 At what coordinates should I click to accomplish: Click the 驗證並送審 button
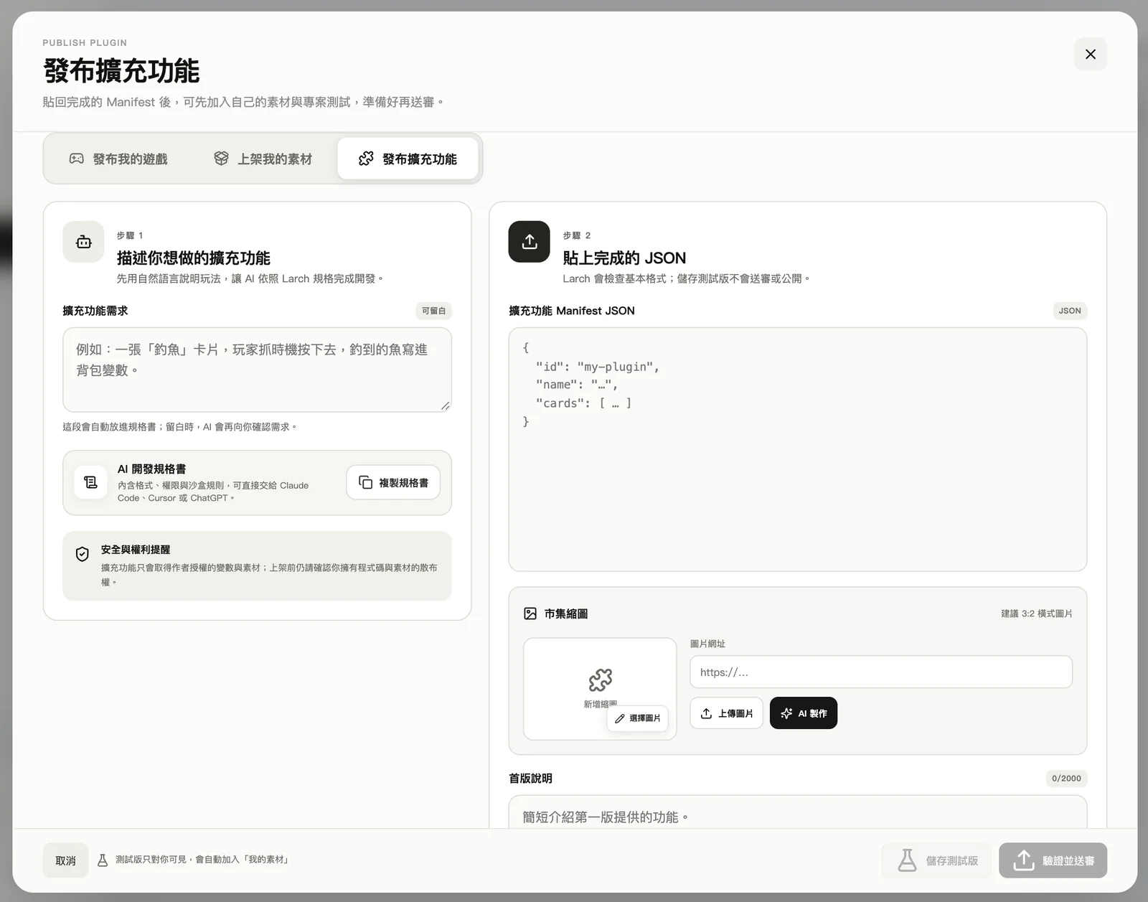pyautogui.click(x=1053, y=860)
